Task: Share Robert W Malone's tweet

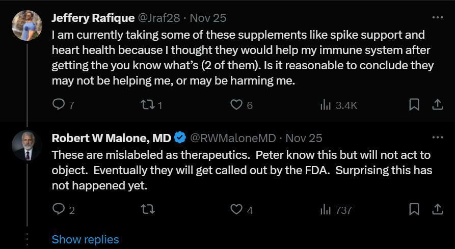Action: (437, 209)
